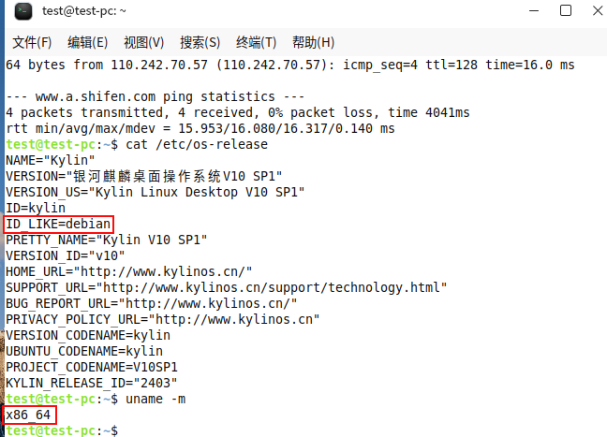The image size is (607, 437).
Task: Maximize the terminal window
Action: [565, 11]
